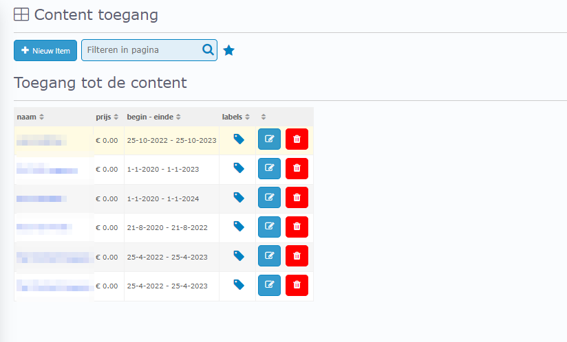Edit the row dated 1-1-2020 - 1-1-2023
The image size is (567, 342).
pos(269,168)
